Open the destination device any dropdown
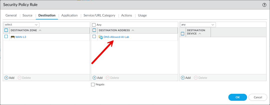Image resolution: width=270 pixels, height=105 pixels. tap(198, 25)
